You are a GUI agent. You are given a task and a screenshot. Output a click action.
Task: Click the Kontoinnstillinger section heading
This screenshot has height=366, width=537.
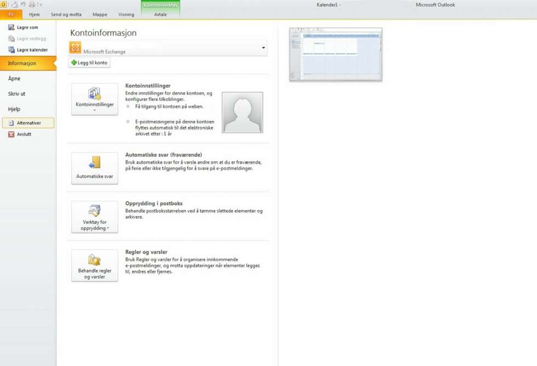[148, 85]
